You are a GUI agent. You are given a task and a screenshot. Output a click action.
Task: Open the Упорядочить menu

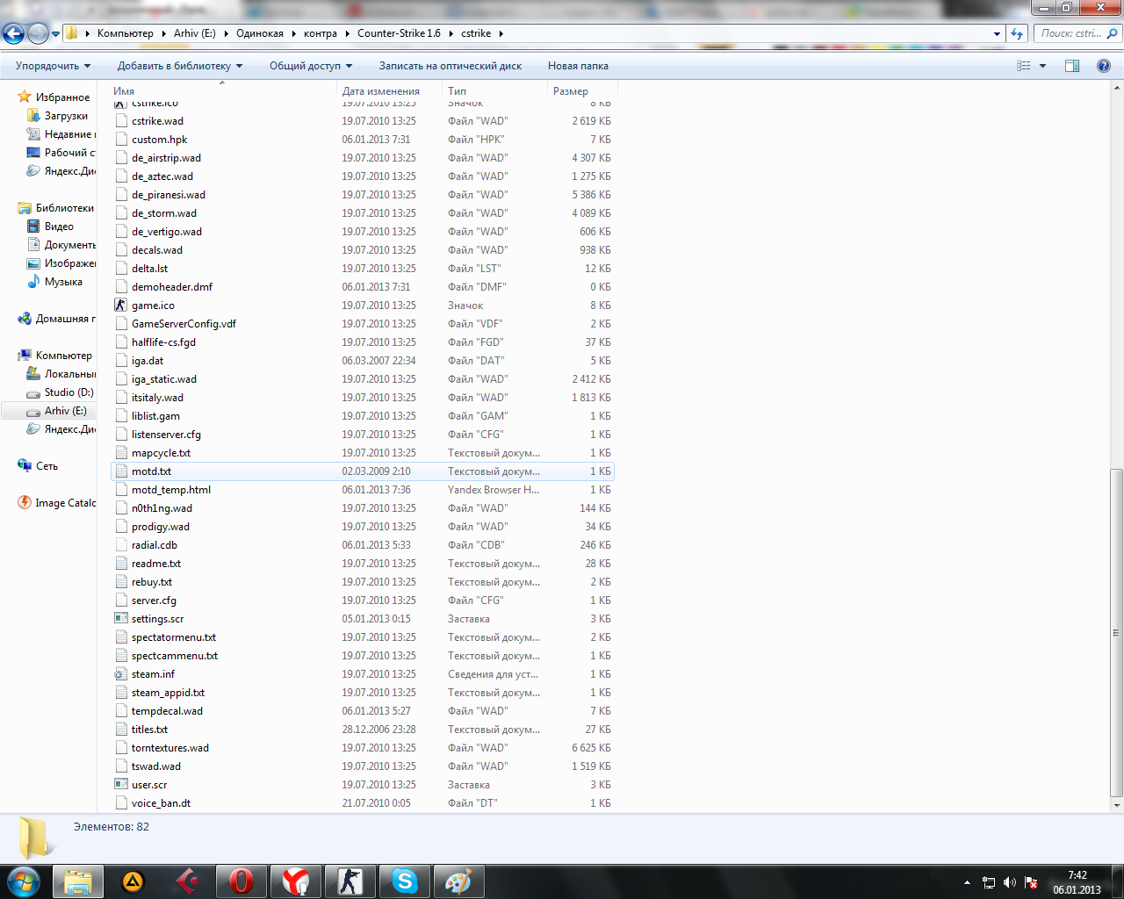(x=53, y=66)
